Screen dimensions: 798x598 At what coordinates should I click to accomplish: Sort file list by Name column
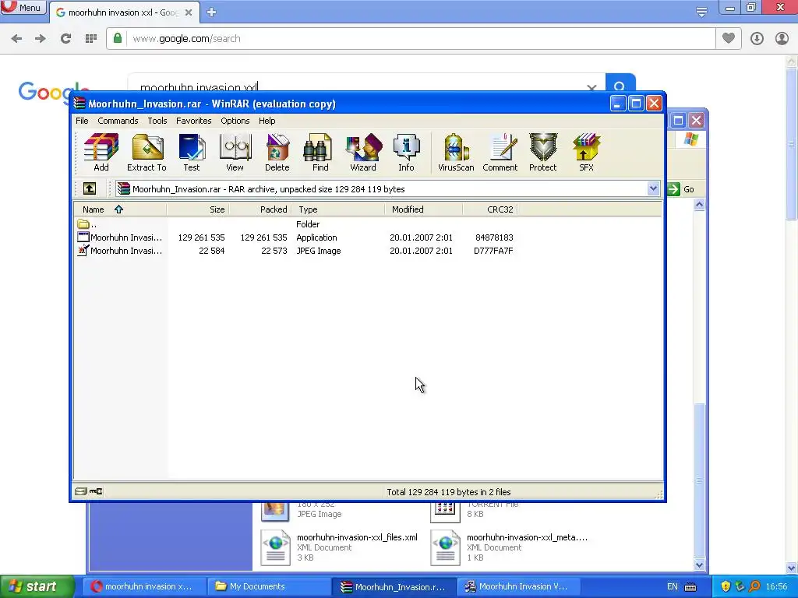(120, 209)
